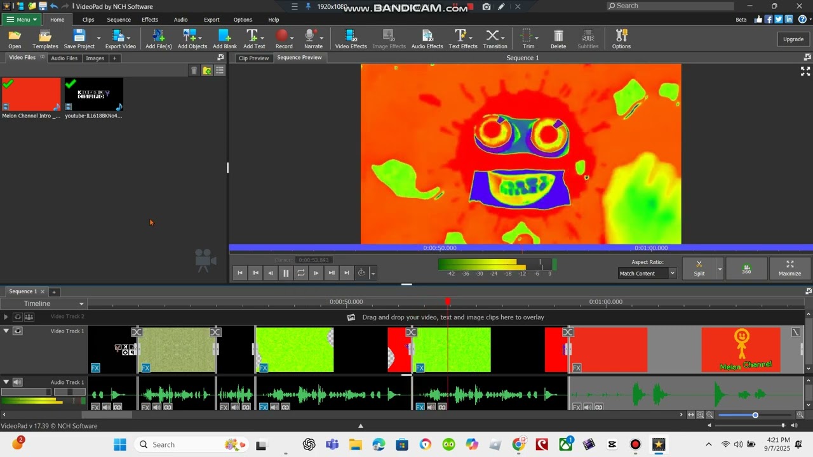Viewport: 813px width, 457px height.
Task: Toggle mute on first audio clip
Action: pyautogui.click(x=106, y=407)
